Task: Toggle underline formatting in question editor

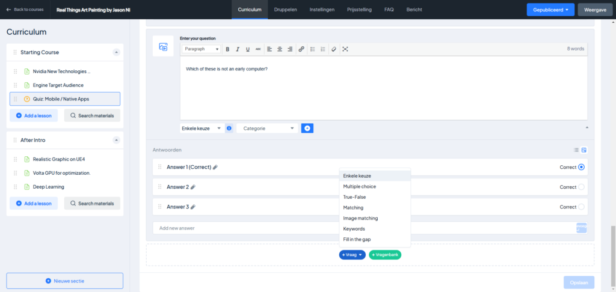Action: pyautogui.click(x=247, y=49)
